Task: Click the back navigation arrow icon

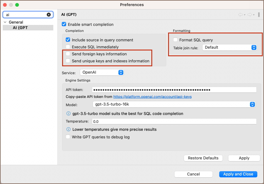Action: pyautogui.click(x=240, y=15)
